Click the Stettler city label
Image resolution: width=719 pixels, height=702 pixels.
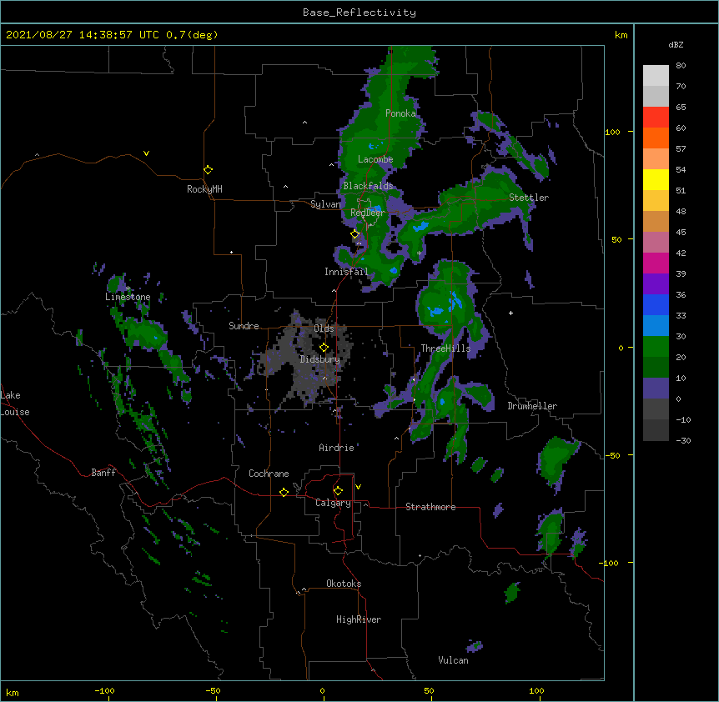coord(529,198)
